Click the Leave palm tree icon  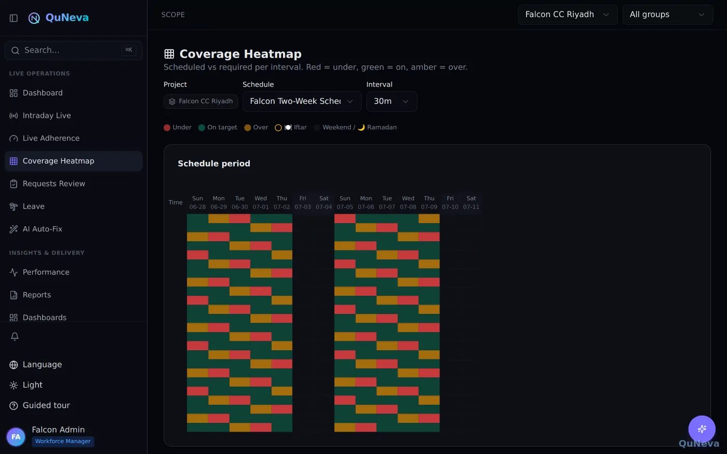tap(14, 207)
